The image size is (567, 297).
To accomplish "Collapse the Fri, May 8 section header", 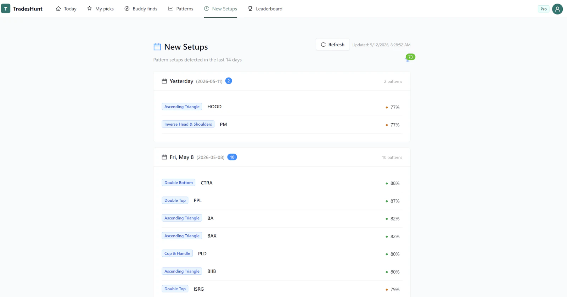I will (x=282, y=157).
